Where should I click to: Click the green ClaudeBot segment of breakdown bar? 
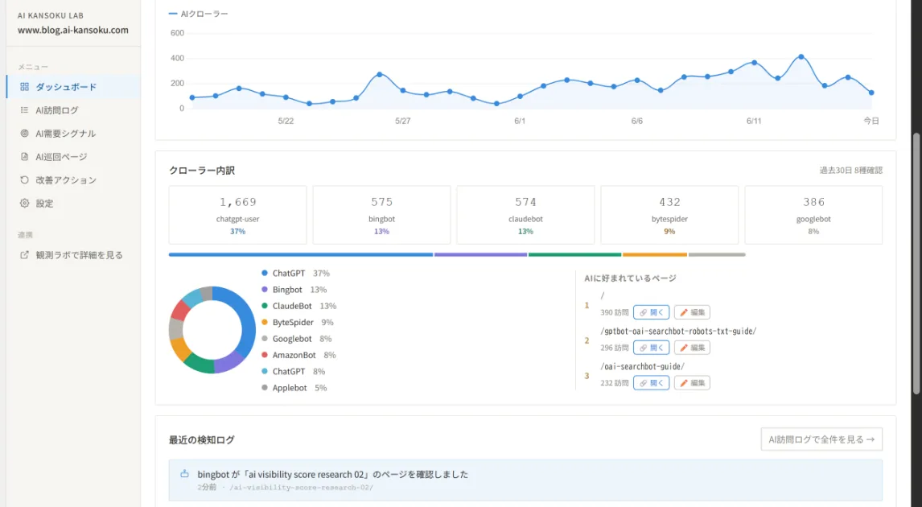(574, 254)
